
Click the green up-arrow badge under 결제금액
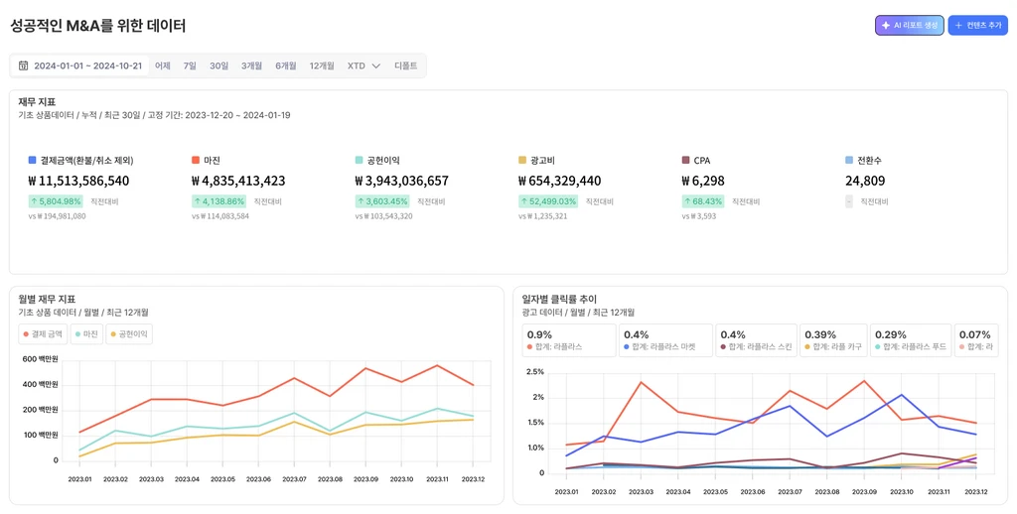coord(56,201)
